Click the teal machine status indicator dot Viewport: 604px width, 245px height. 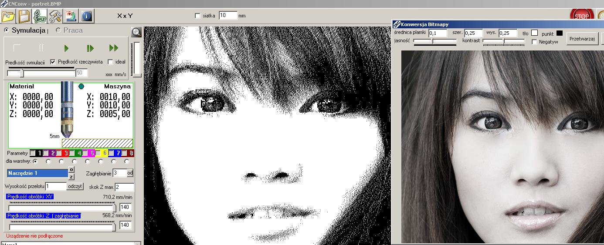[81, 86]
